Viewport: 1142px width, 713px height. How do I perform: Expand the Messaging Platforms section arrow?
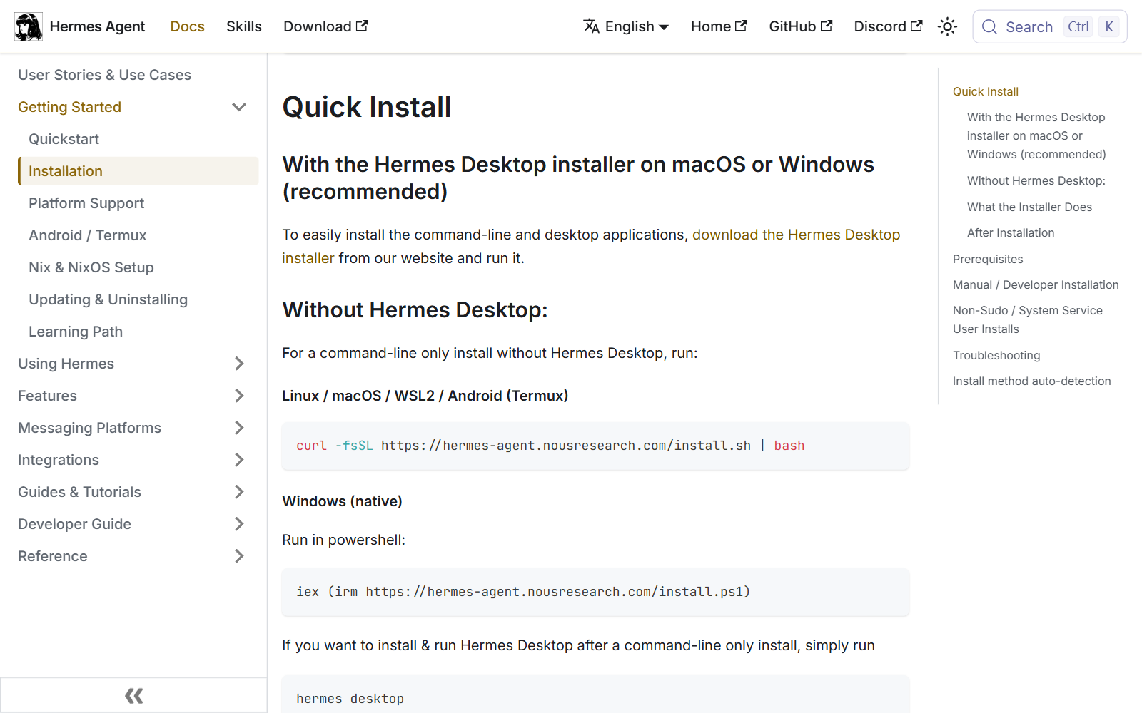[239, 428]
